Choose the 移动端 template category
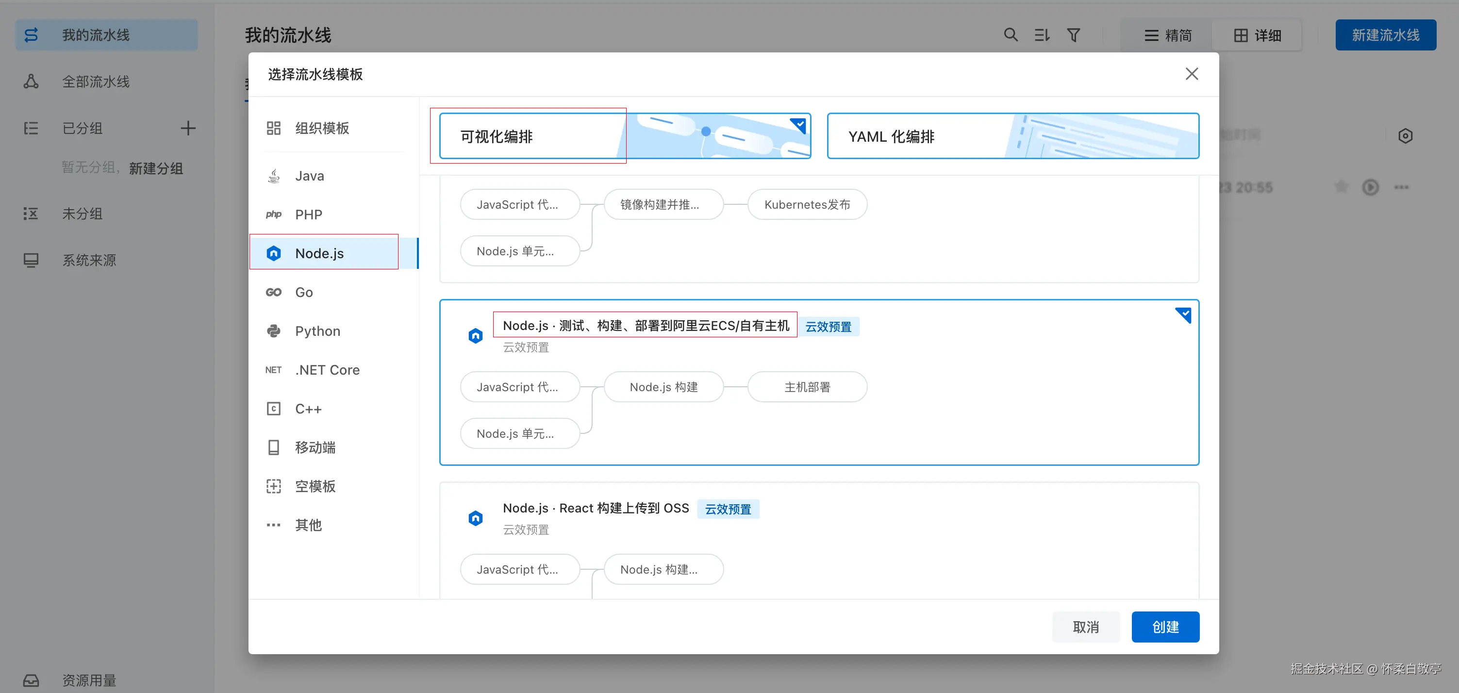The image size is (1459, 693). 334,447
